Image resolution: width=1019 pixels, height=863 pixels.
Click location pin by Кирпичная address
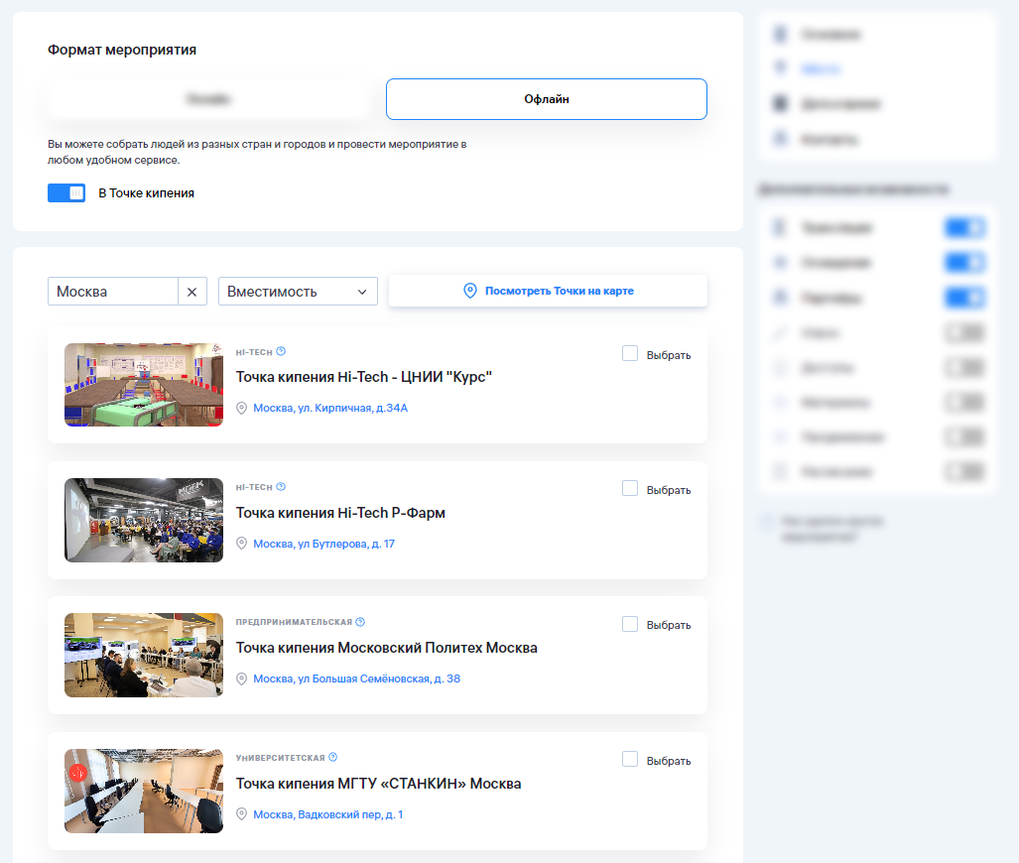[x=241, y=408]
